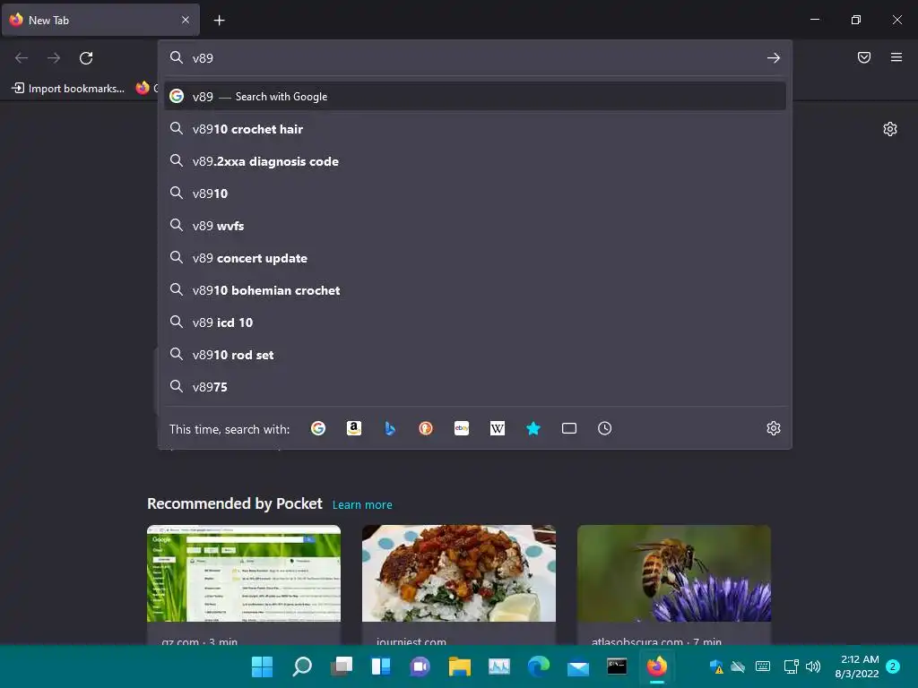Click the address bar input containing v89
The width and height of the screenshot is (918, 688).
474,58
